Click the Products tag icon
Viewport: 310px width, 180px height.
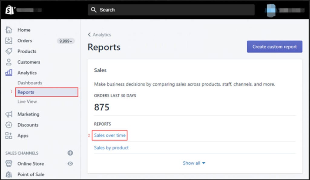pos(9,51)
